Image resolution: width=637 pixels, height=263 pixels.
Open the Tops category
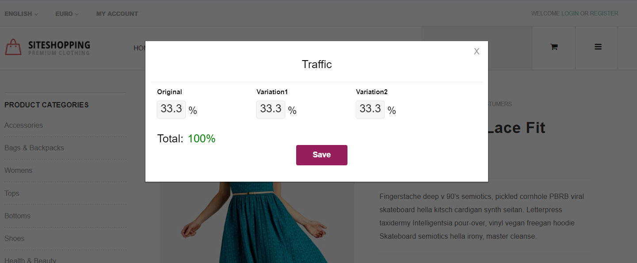[x=12, y=194]
